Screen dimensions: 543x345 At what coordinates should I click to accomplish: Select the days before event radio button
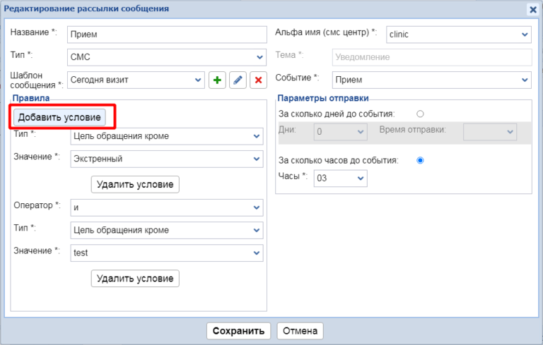(421, 114)
